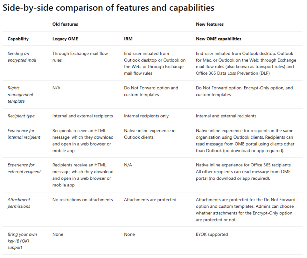Click the 'Attachments are protected' IRM cell
Viewport: 307px width, 258px height.
(150, 200)
